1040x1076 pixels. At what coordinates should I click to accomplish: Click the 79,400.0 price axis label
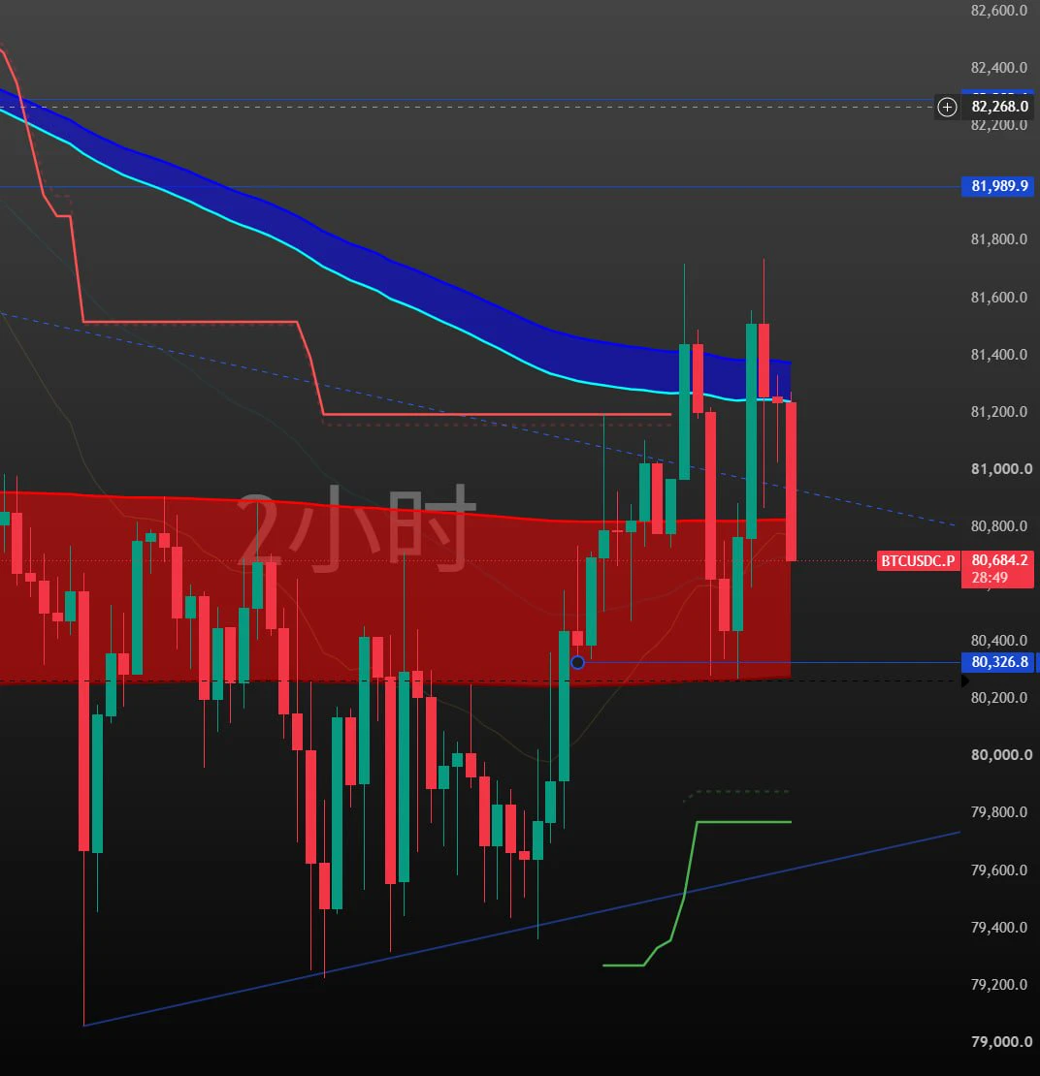[x=999, y=927]
